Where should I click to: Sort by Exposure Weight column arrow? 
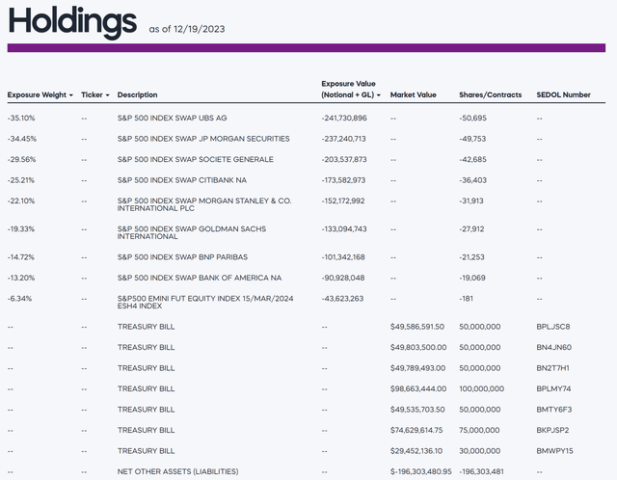tap(70, 95)
